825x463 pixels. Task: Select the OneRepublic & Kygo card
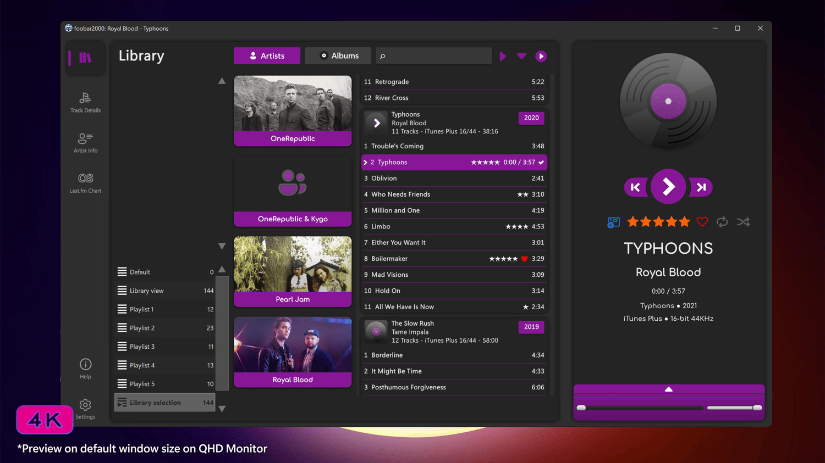(x=293, y=191)
